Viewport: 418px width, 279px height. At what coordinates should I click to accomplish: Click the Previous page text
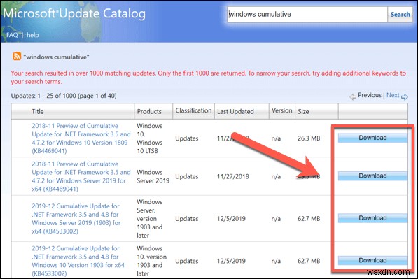(370, 95)
